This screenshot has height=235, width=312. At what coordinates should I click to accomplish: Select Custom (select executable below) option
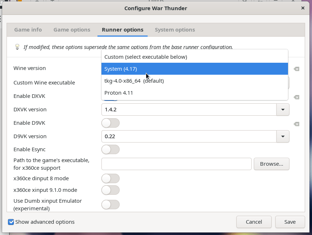[x=195, y=57]
